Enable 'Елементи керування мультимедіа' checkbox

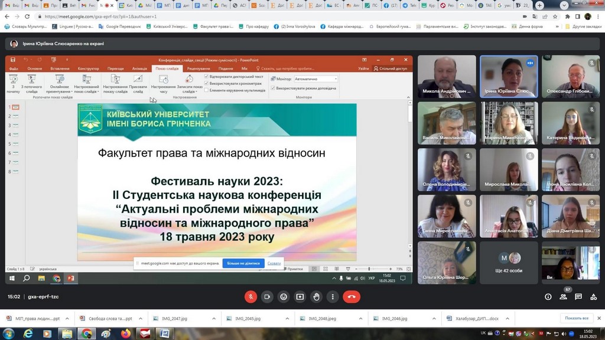pos(207,90)
